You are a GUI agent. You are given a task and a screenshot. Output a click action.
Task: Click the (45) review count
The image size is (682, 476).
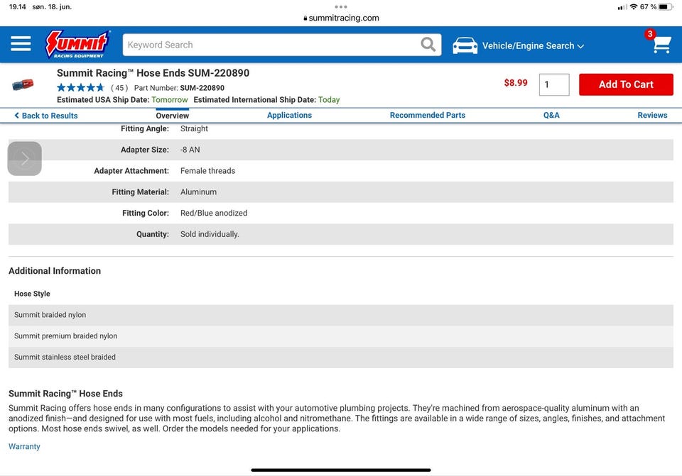[x=119, y=88]
